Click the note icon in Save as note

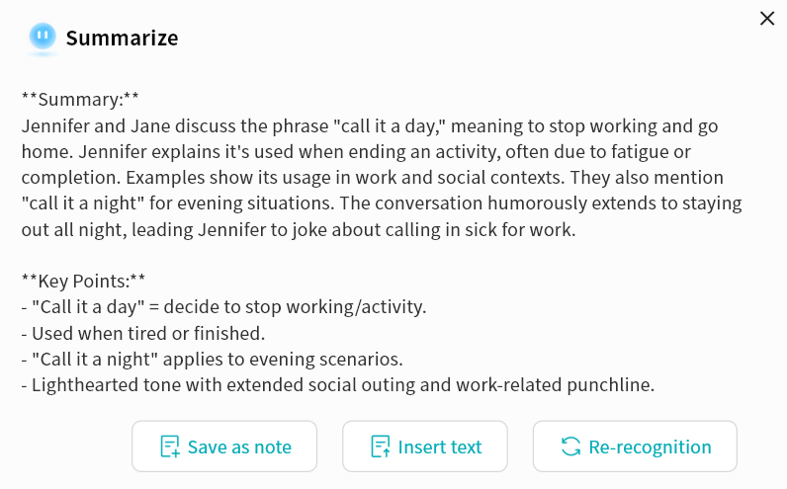tap(170, 447)
